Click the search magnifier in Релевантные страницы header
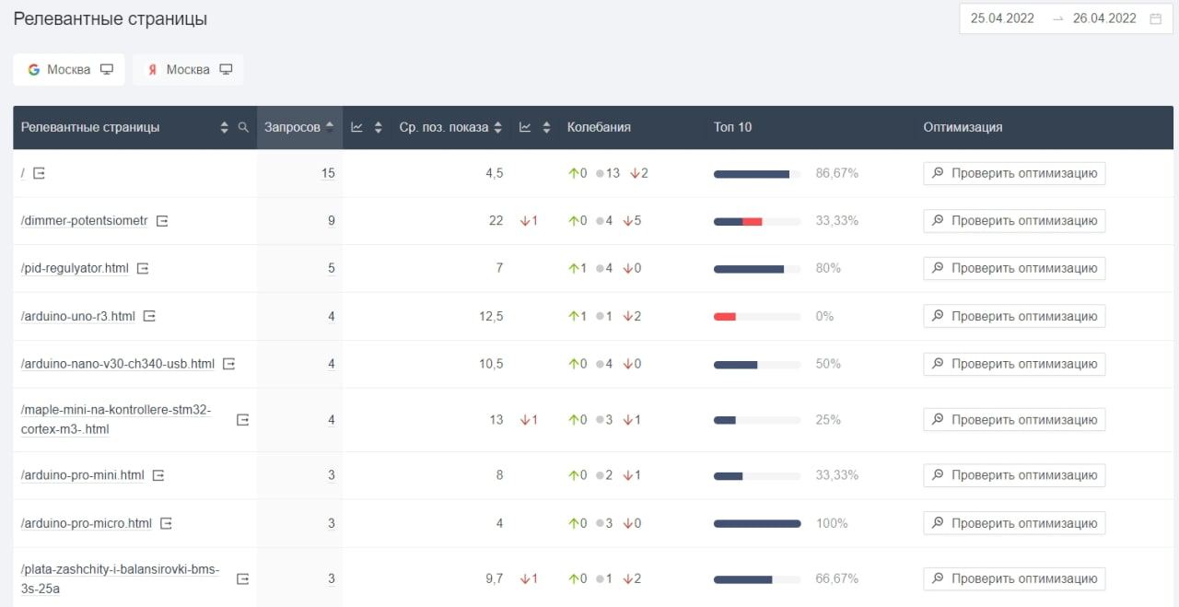 (x=243, y=128)
